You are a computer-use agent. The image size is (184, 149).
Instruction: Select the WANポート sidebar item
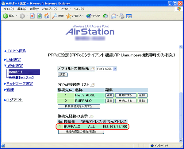24,72
